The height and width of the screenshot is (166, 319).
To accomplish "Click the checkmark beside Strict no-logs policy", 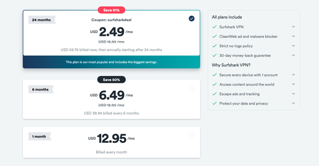I will tap(215, 46).
